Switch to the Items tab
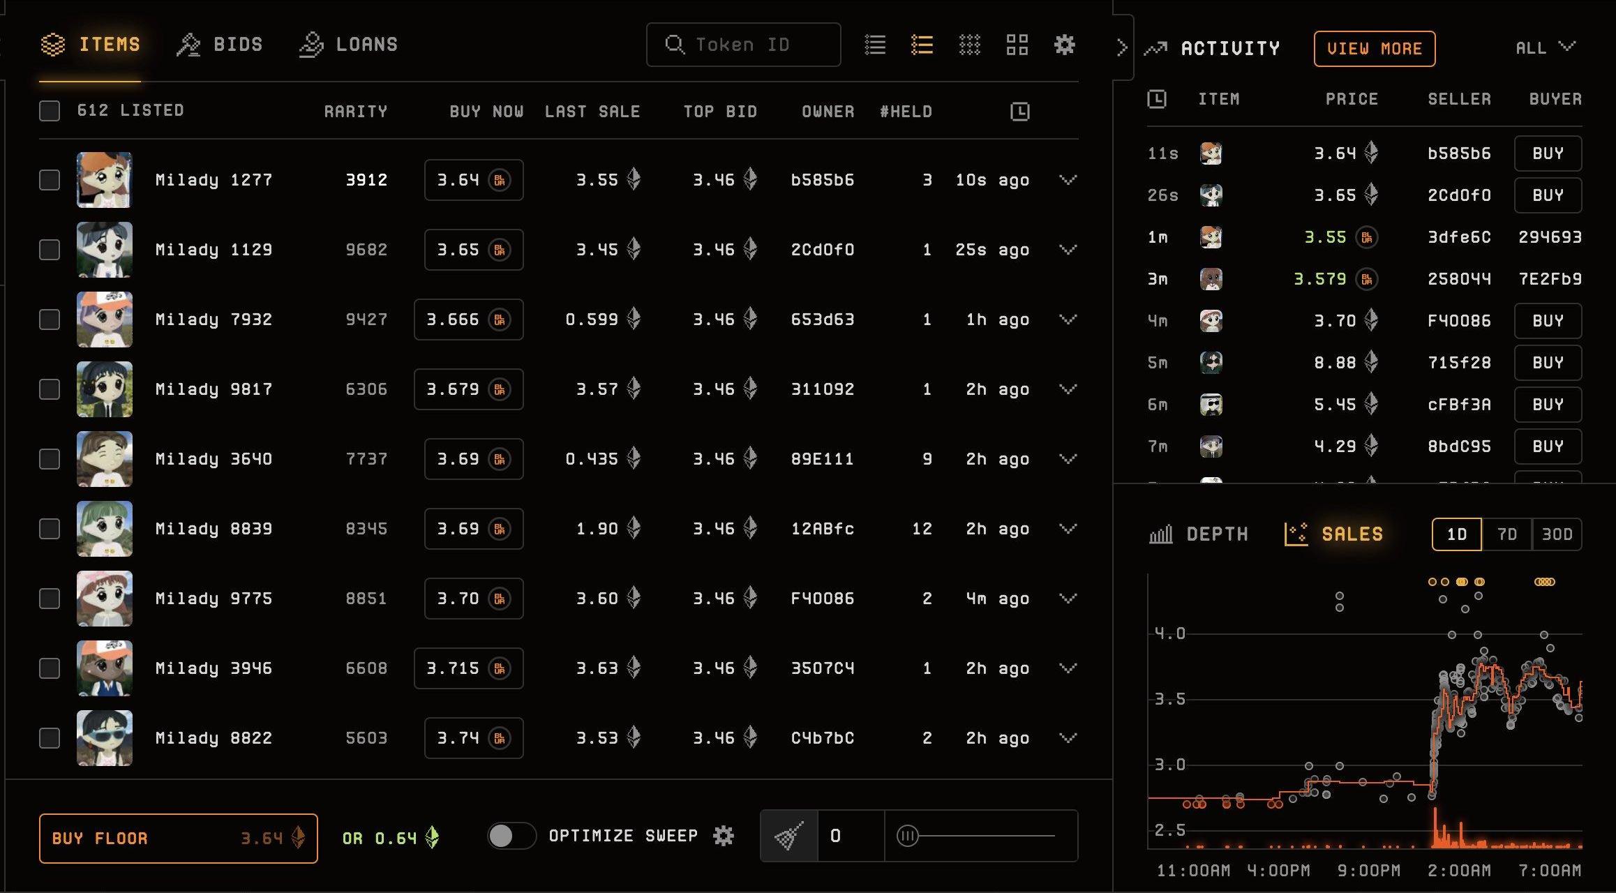This screenshot has width=1616, height=893. pos(91,45)
